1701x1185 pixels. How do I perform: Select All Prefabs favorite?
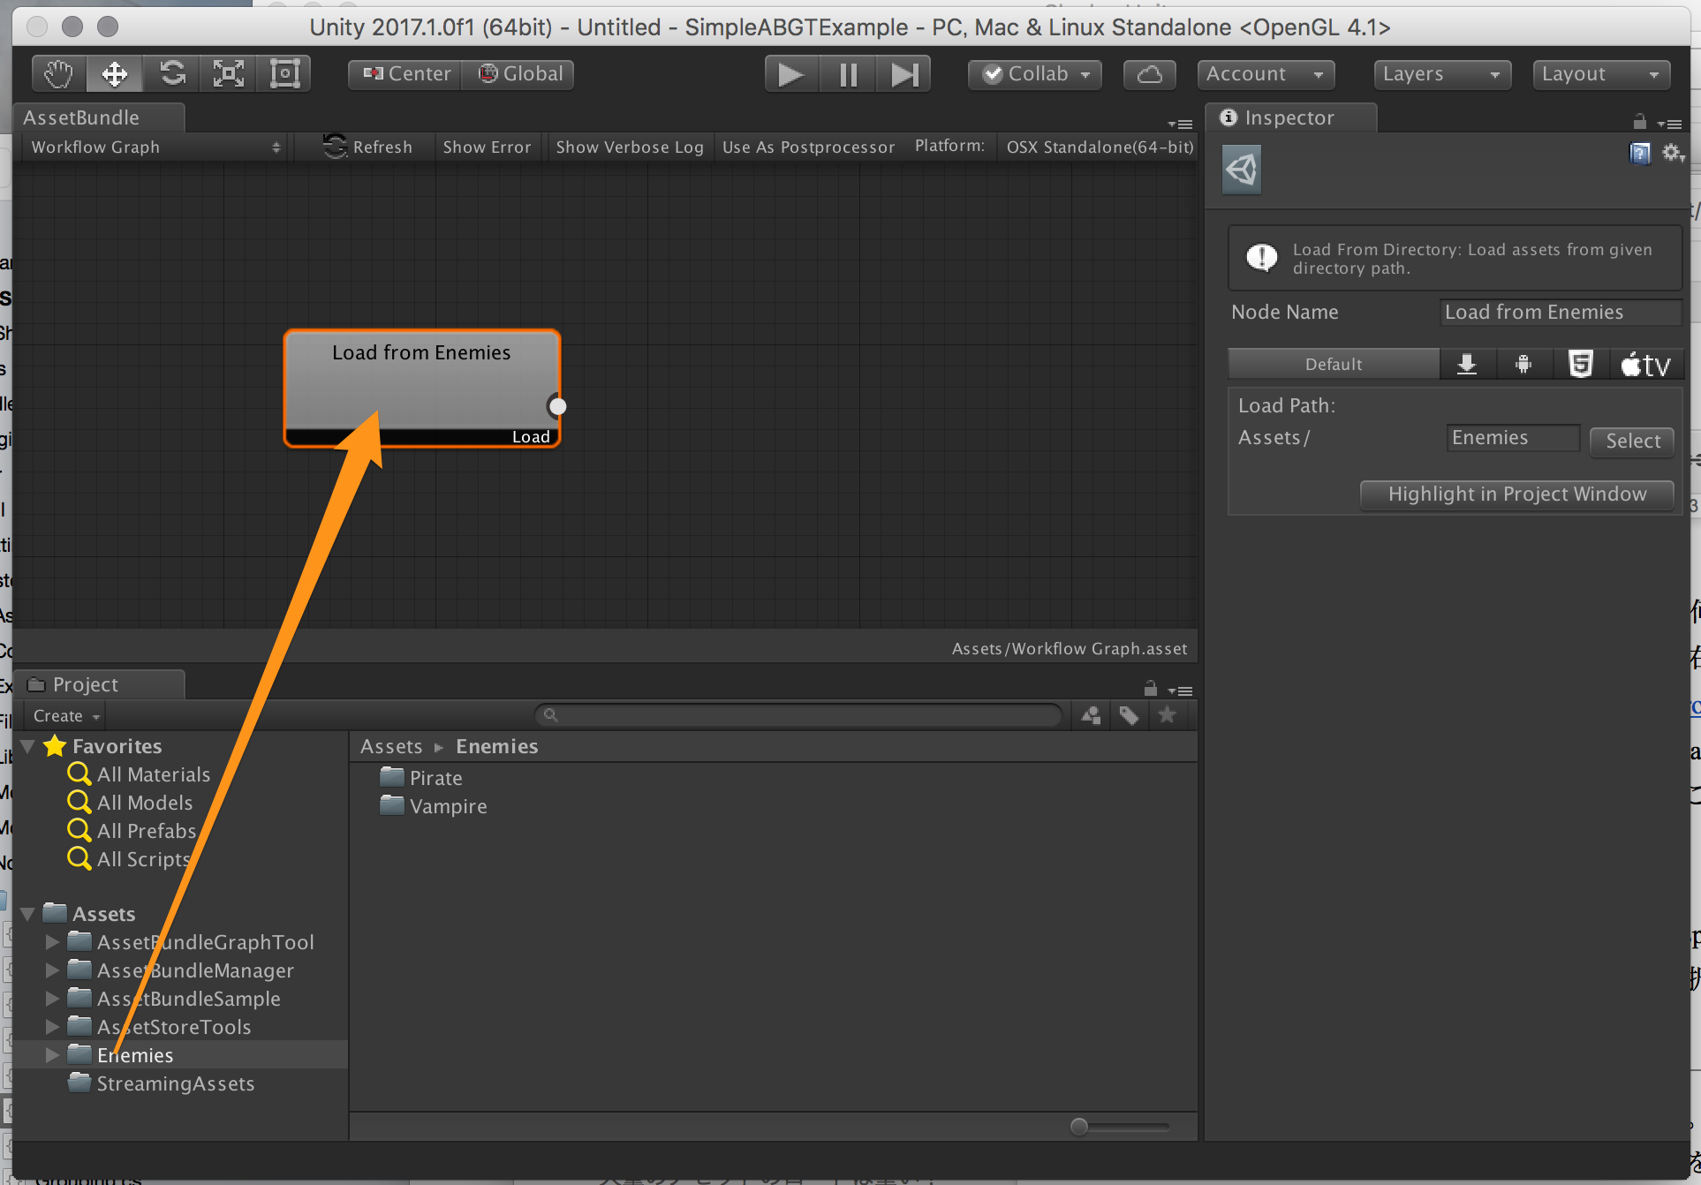(x=146, y=831)
